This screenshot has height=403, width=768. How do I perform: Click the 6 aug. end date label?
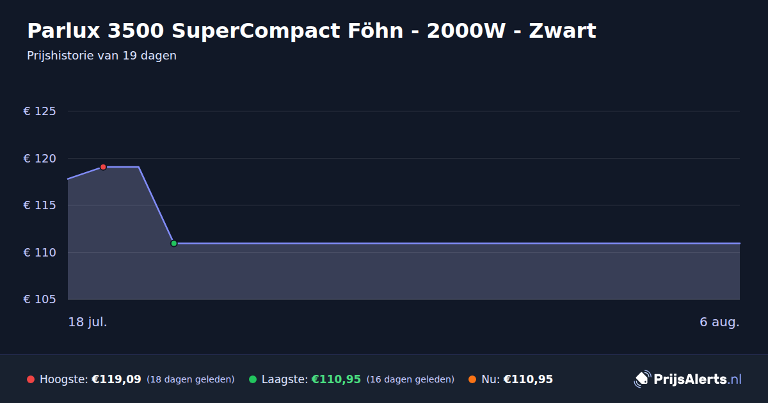pos(719,322)
